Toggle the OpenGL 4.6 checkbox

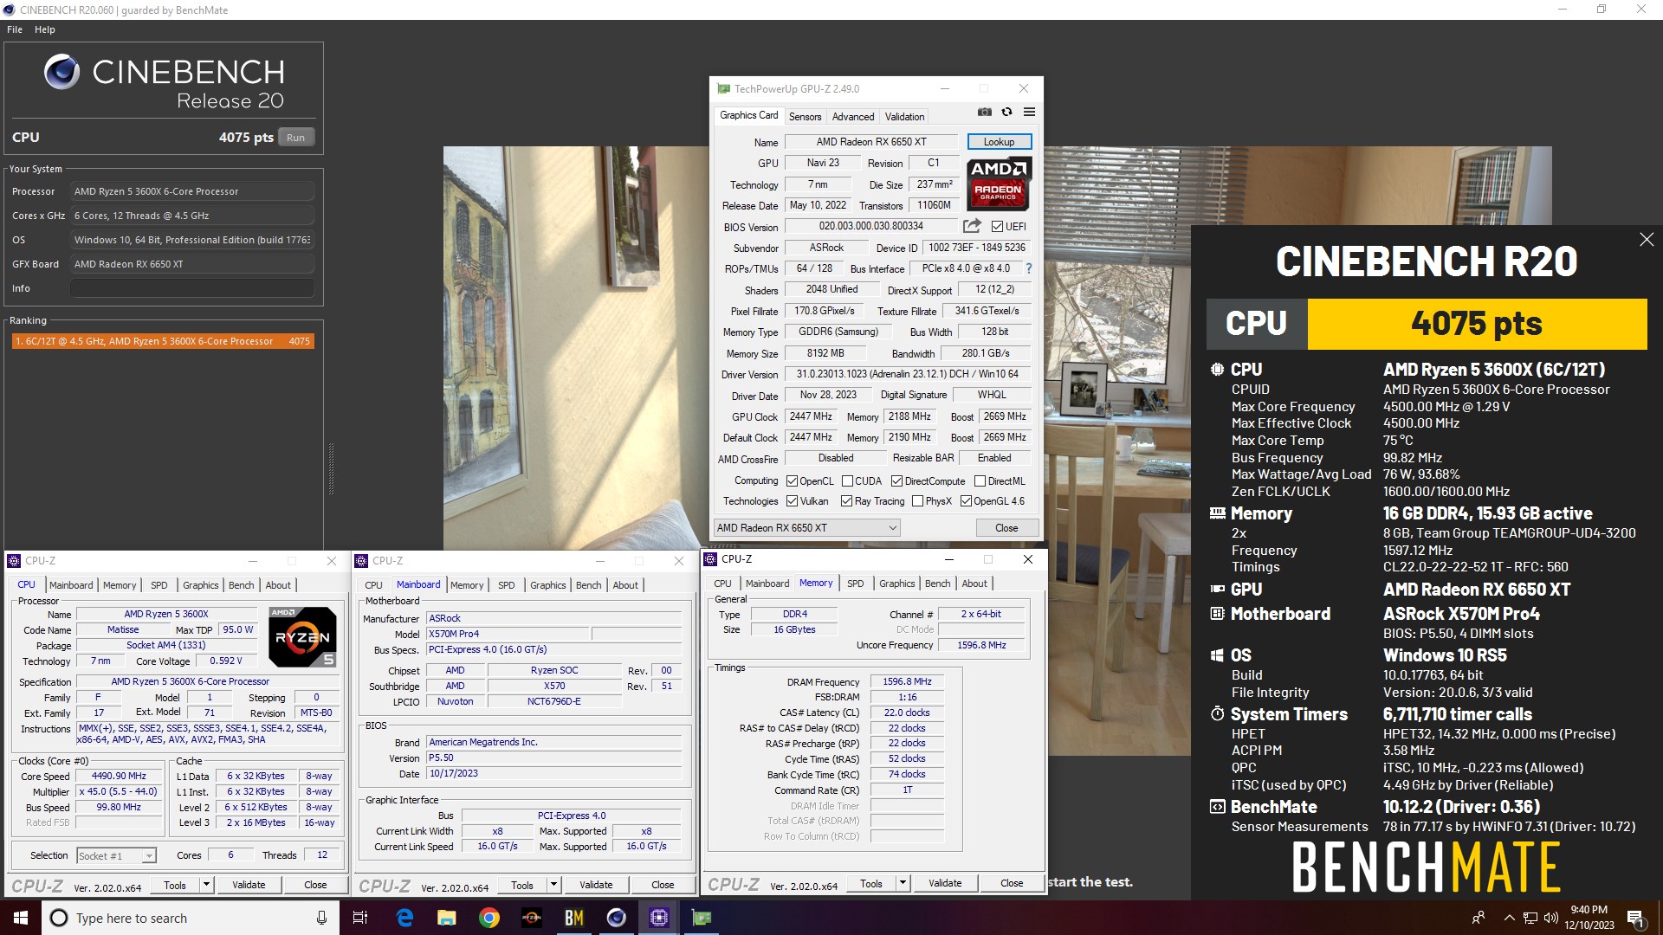966,501
